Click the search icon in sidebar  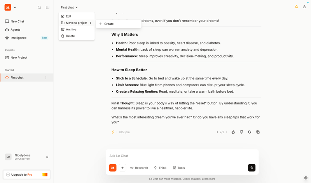(x=39, y=7)
